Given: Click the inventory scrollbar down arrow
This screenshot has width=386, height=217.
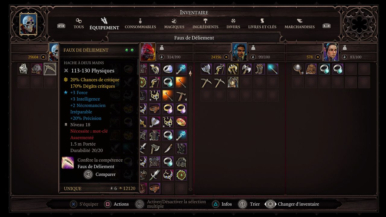Looking at the screenshot, I should [190, 189].
